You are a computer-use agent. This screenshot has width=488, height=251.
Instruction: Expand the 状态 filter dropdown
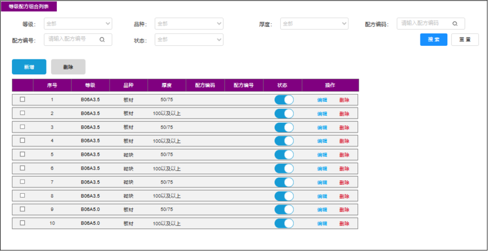189,40
